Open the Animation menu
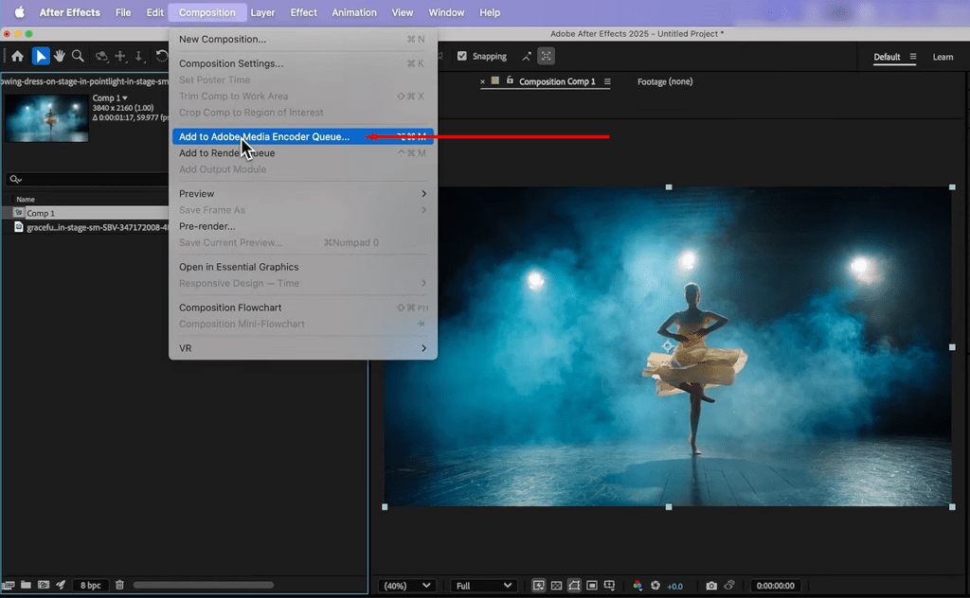This screenshot has height=598, width=970. [x=354, y=12]
